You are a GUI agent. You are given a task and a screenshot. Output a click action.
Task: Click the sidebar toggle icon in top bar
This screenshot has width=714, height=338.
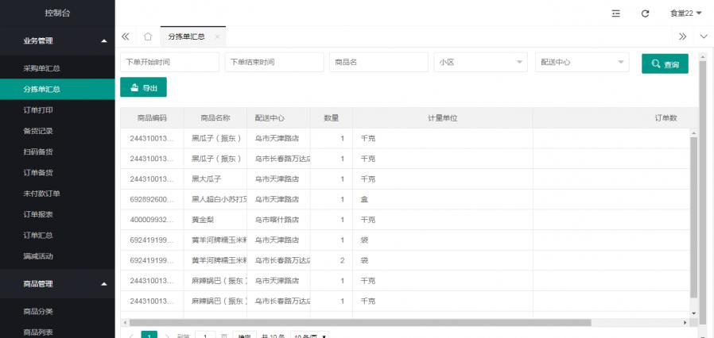[x=616, y=13]
